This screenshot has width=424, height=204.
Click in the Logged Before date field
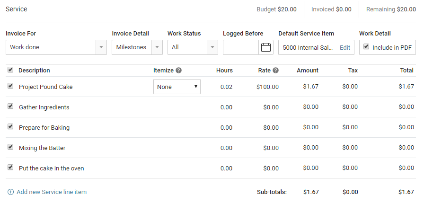[241, 47]
